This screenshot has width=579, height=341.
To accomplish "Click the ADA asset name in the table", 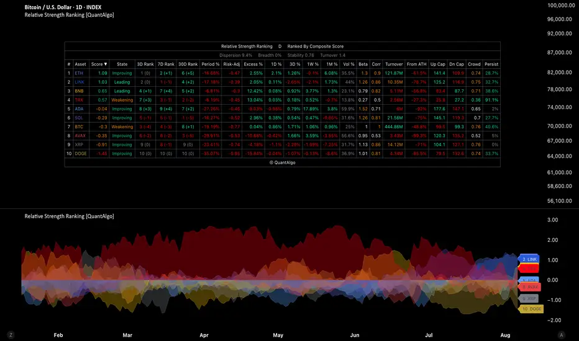I will click(x=79, y=108).
